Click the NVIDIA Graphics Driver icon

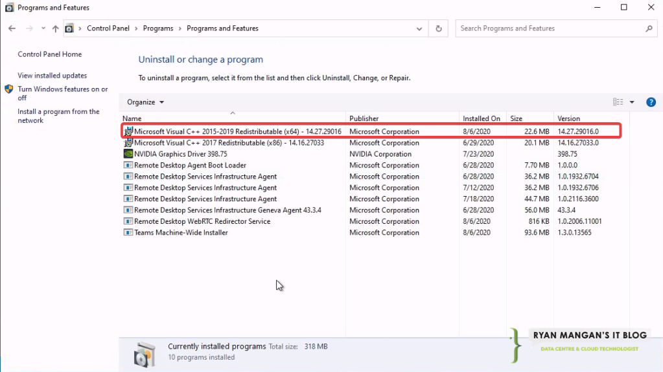(128, 154)
